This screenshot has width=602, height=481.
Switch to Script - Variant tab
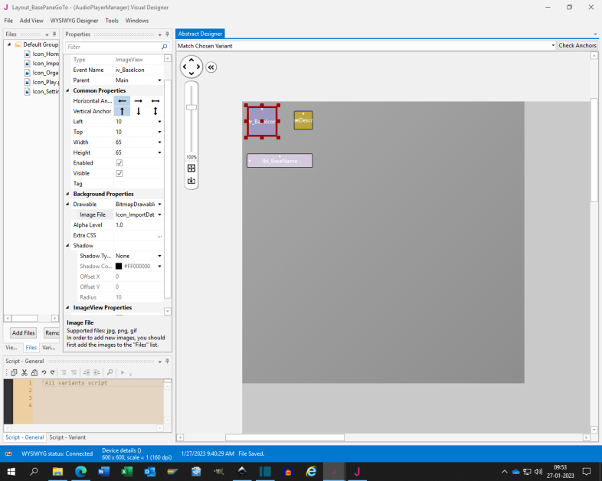(x=67, y=437)
